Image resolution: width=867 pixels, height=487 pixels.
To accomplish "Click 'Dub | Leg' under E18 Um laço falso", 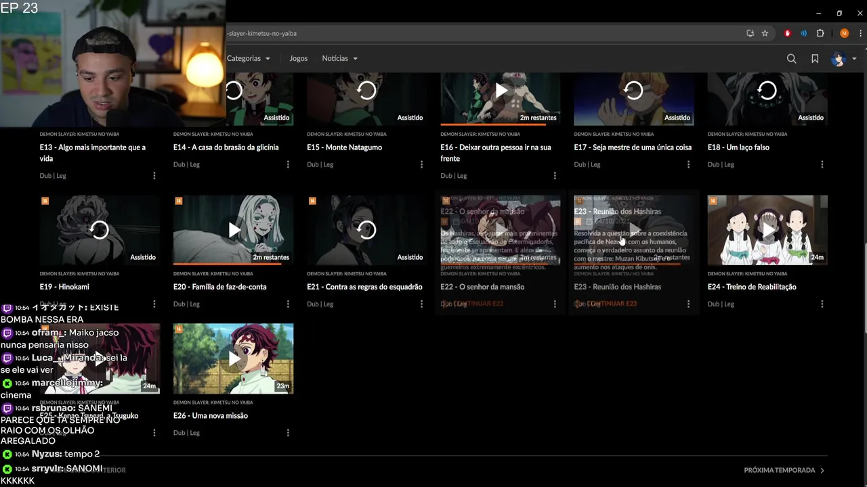I will point(721,164).
